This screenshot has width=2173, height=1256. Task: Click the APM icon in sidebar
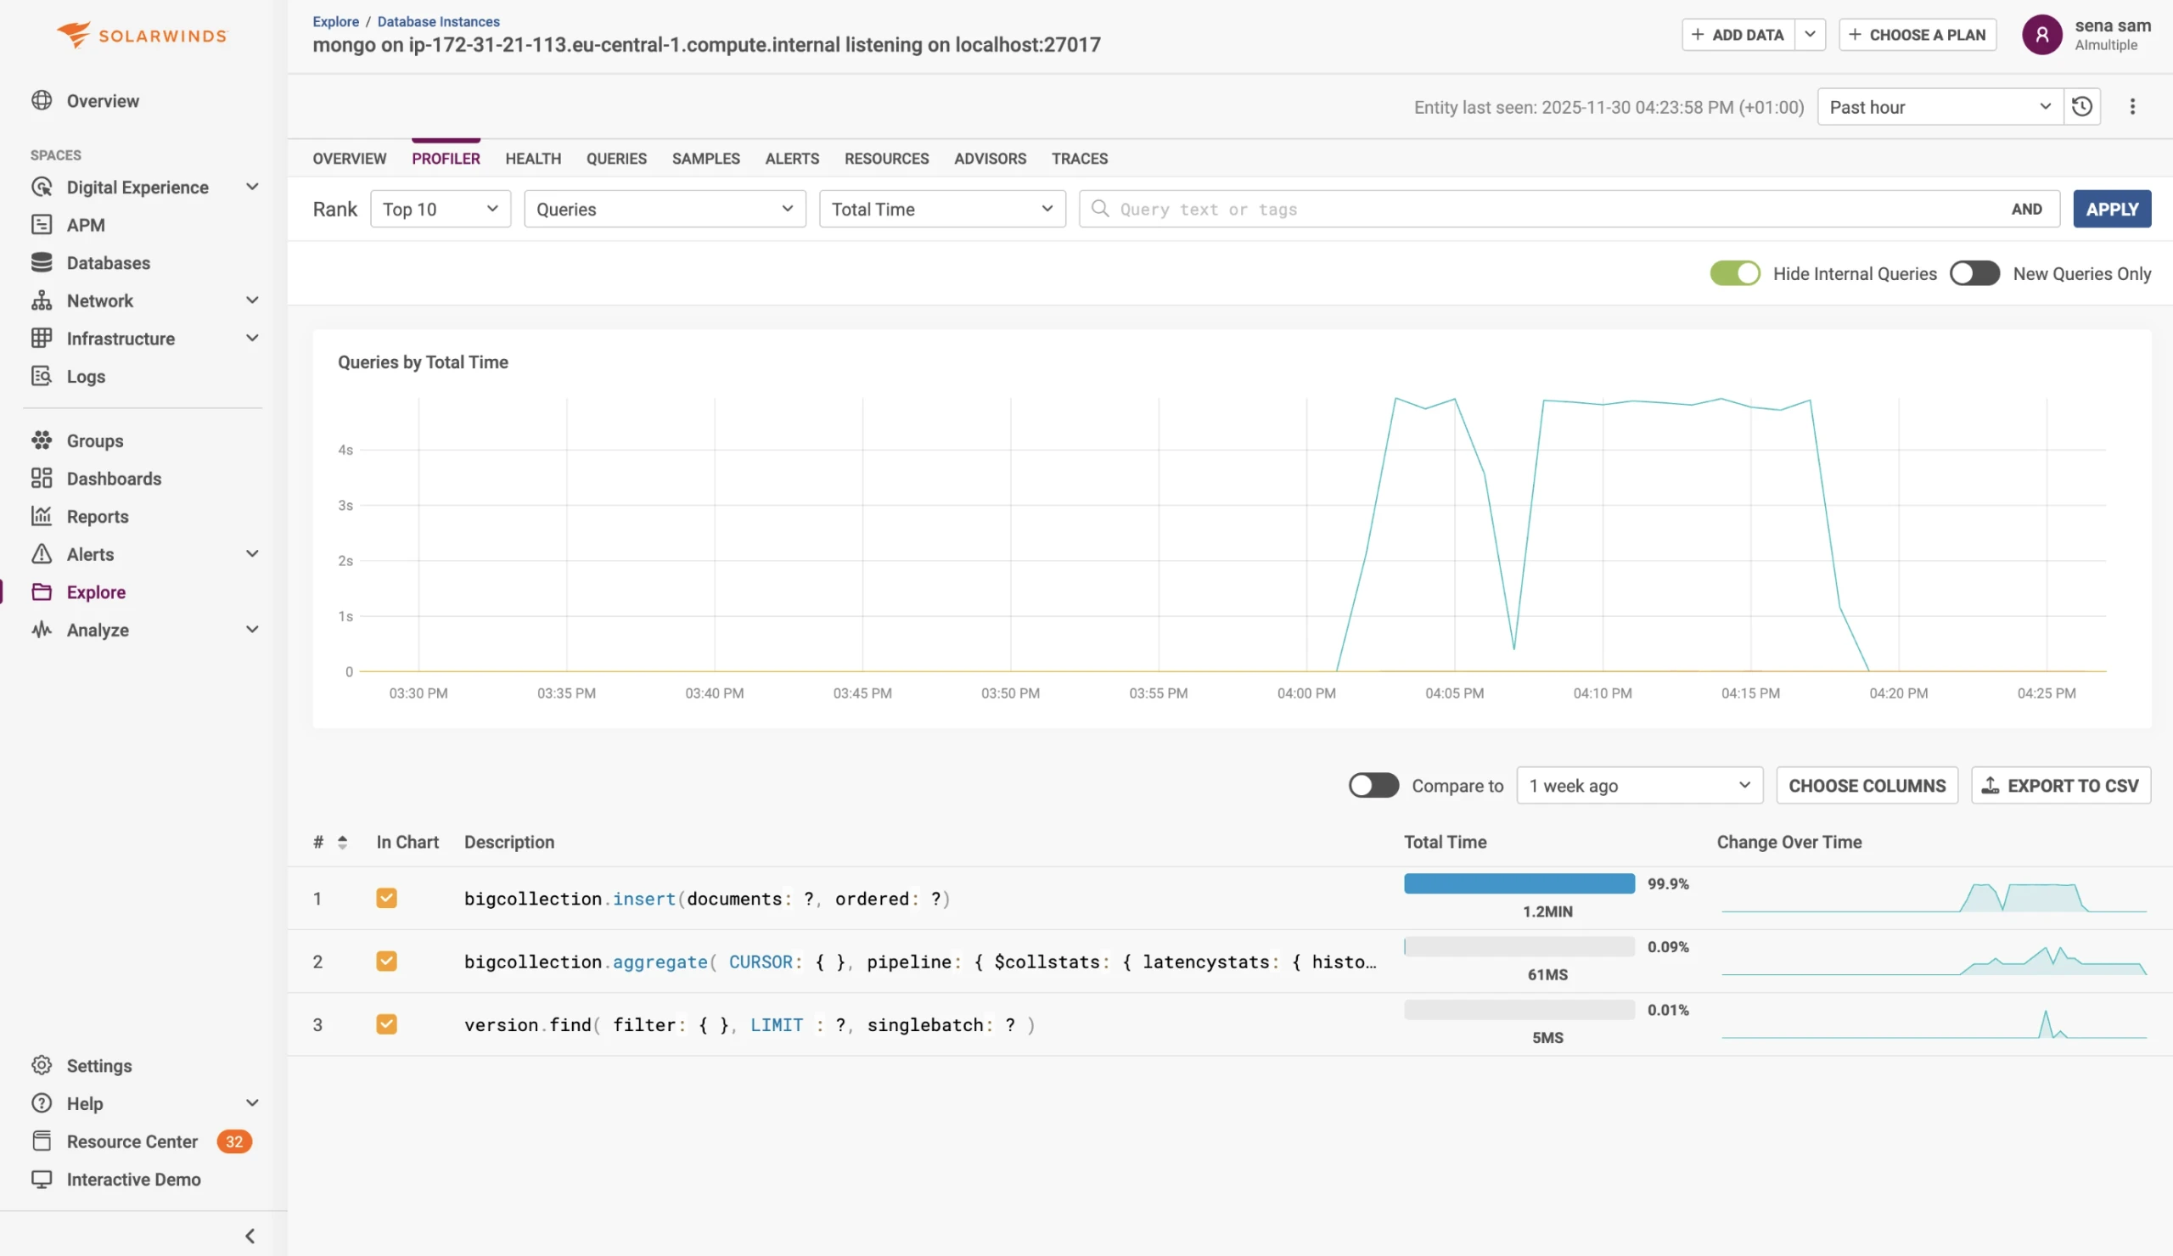pyautogui.click(x=42, y=225)
